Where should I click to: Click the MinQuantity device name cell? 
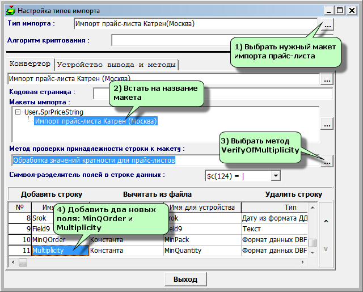(202, 251)
